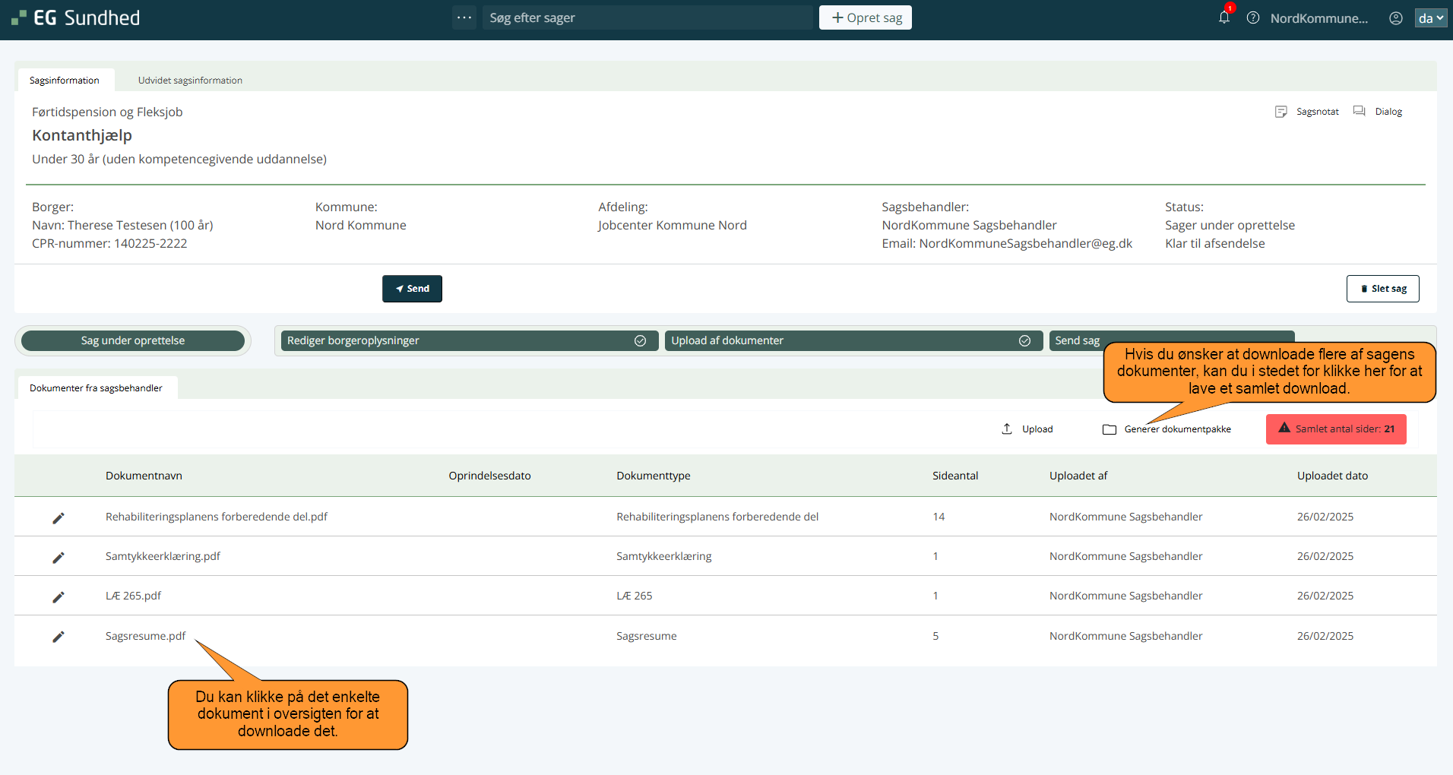
Task: Click Opret sag to create case
Action: (865, 17)
